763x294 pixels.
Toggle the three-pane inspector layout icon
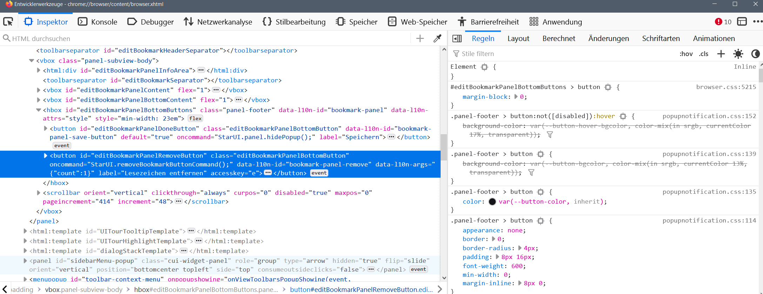pyautogui.click(x=457, y=39)
